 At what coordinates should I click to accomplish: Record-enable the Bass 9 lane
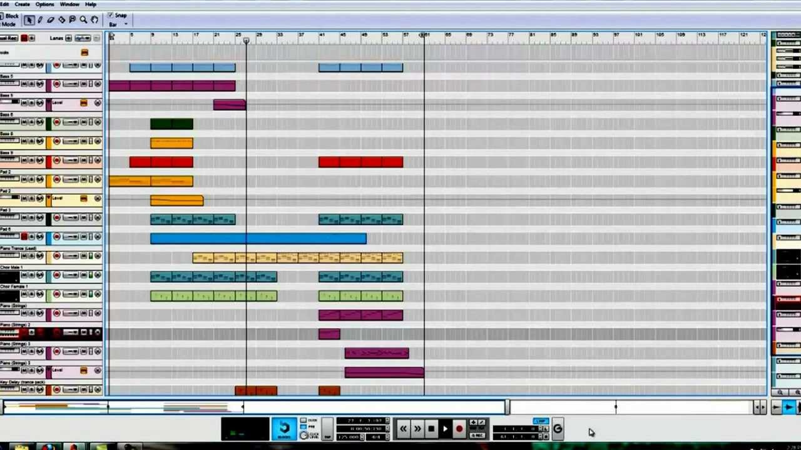coord(56,160)
